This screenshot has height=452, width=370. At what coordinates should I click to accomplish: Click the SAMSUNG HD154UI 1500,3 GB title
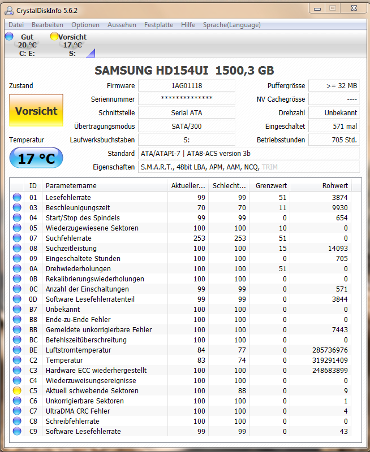(x=184, y=70)
